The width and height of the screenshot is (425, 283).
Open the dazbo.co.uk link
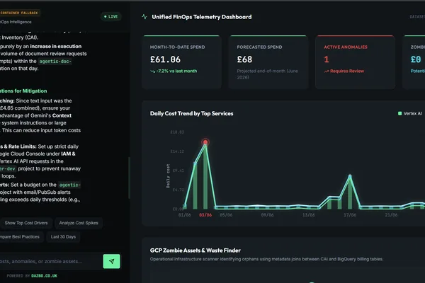point(44,276)
